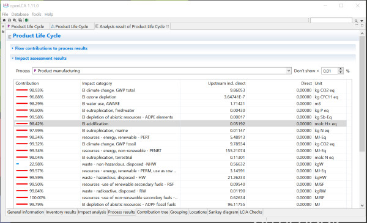367x223 pixels.
Task: Switch to the Contribution tree tab
Action: pos(152,212)
